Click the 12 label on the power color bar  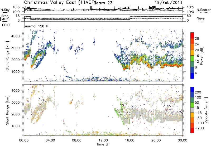pos(197,62)
